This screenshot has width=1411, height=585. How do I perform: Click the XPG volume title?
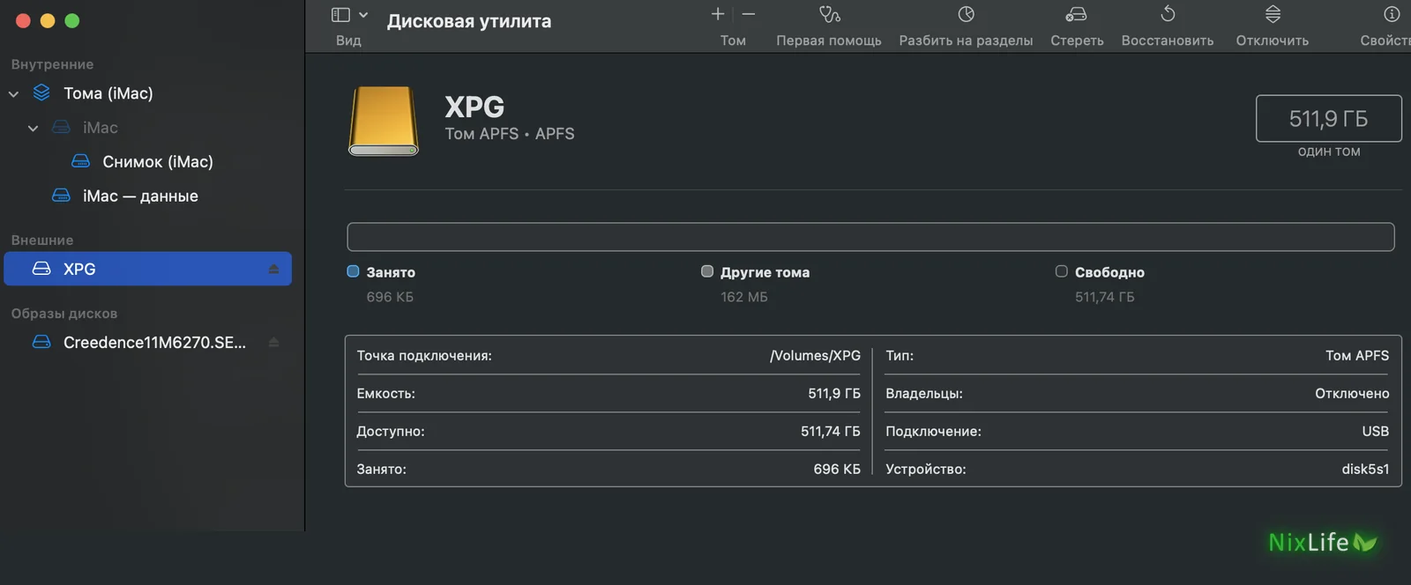[474, 107]
